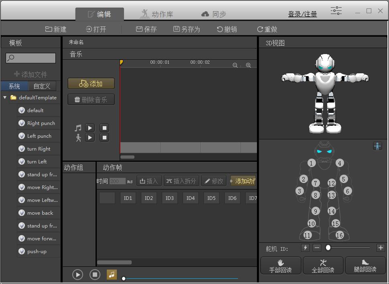This screenshot has width=389, height=284.
Task: Open the 登录/注册 link
Action: tap(302, 14)
